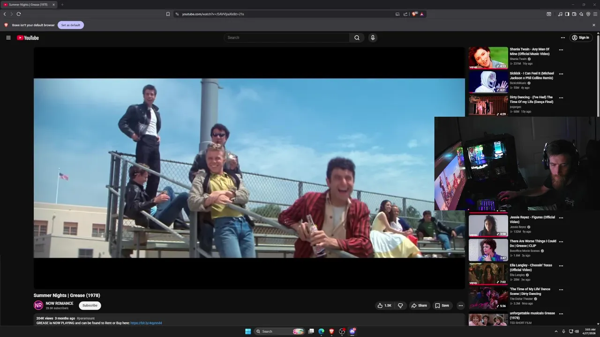Viewport: 600px width, 337px height.
Task: Open options menu for Ella Langley video
Action: click(x=561, y=265)
